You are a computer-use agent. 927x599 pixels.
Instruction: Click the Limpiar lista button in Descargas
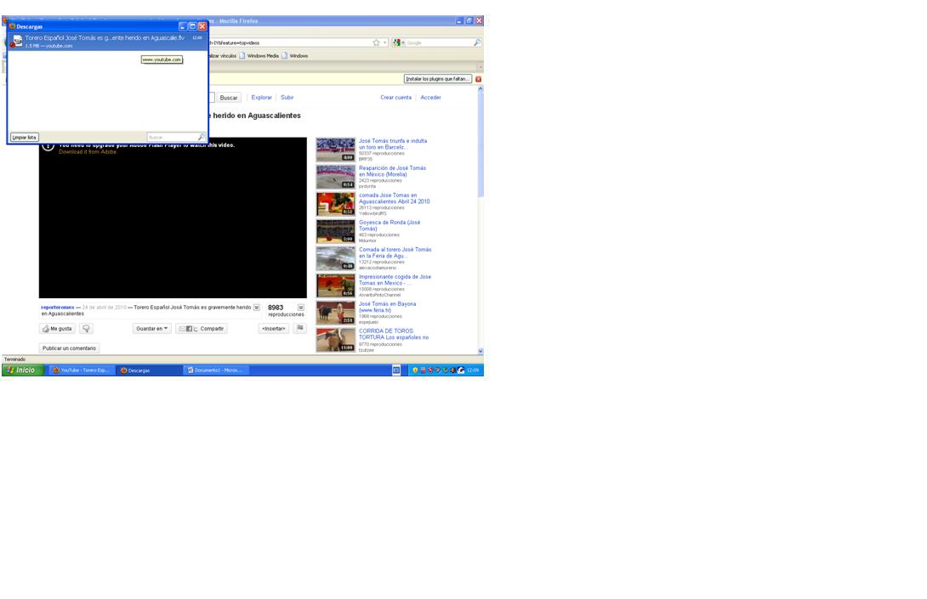coord(25,137)
